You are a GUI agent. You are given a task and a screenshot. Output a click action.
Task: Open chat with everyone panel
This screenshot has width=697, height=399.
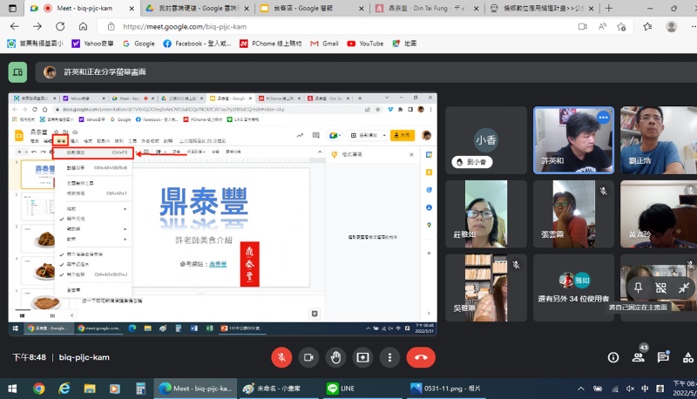(663, 357)
